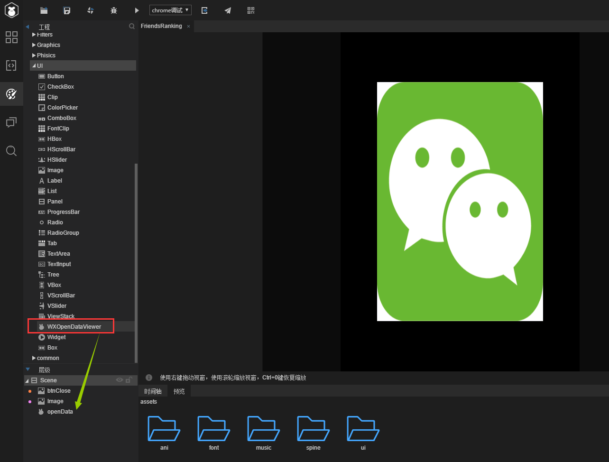This screenshot has height=462, width=609.
Task: Collapse the 工程 panel arrow
Action: point(28,27)
